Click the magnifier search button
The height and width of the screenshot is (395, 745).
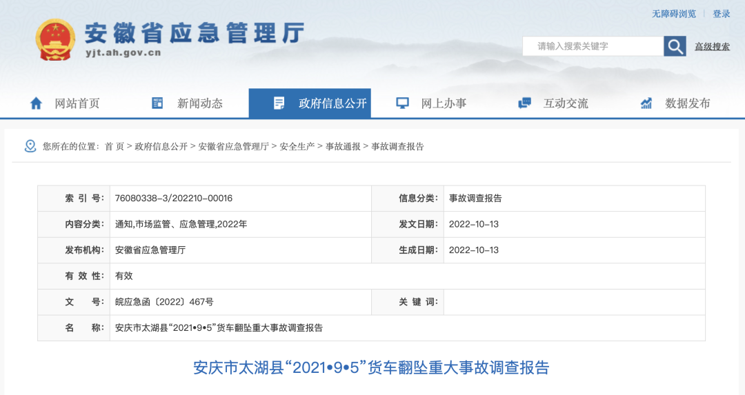(675, 46)
